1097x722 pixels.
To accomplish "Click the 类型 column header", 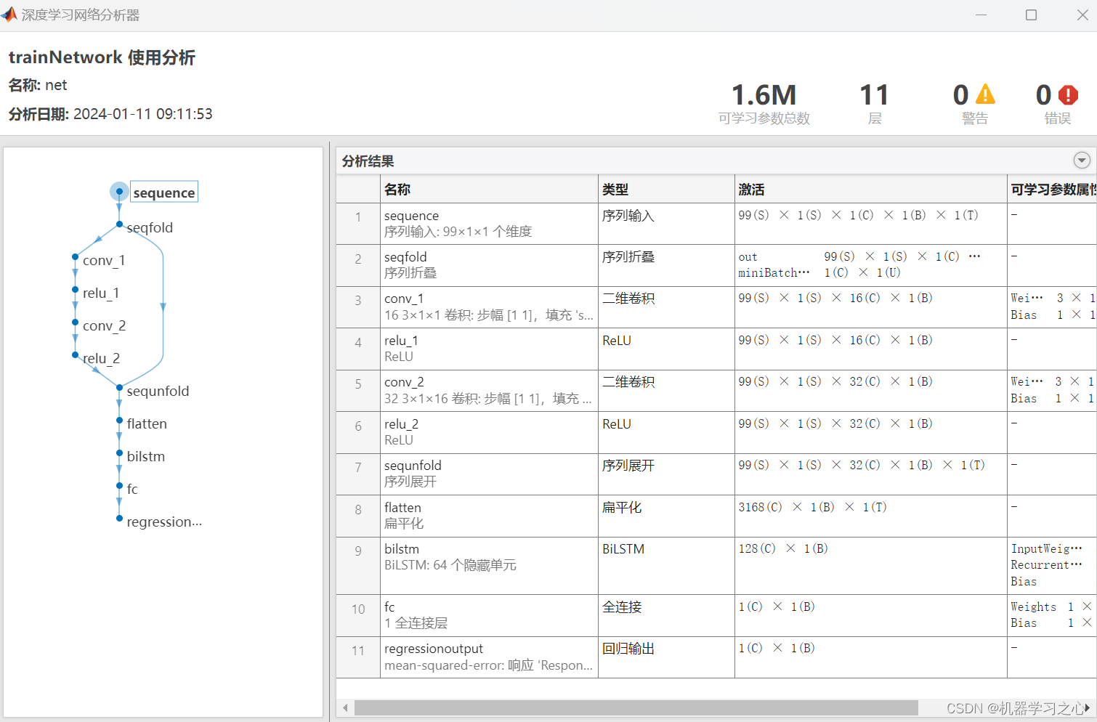I will click(666, 189).
